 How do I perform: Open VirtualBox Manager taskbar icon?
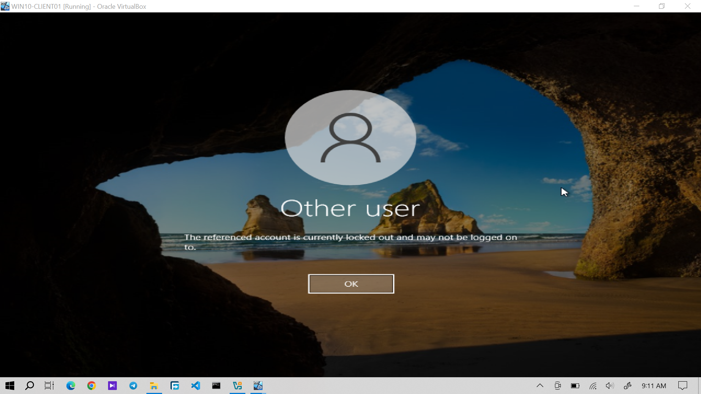(x=237, y=386)
